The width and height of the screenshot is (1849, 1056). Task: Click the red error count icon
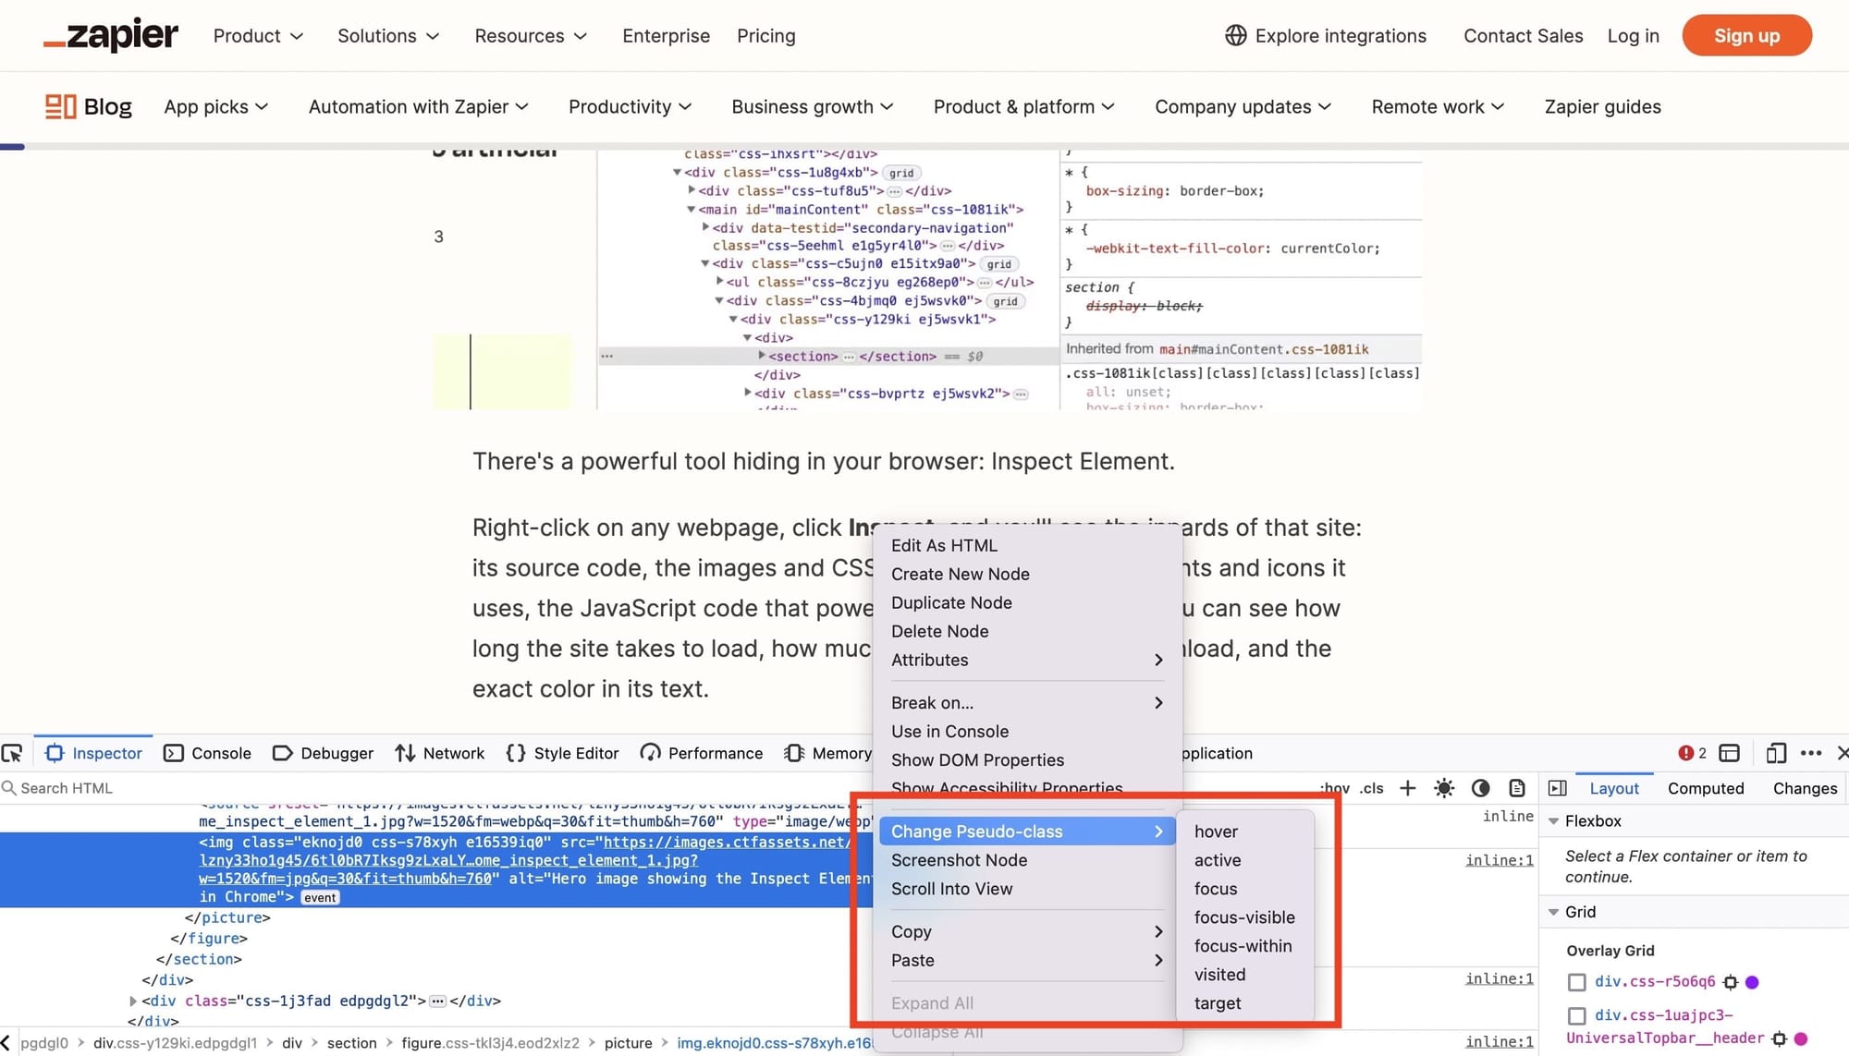coord(1685,753)
